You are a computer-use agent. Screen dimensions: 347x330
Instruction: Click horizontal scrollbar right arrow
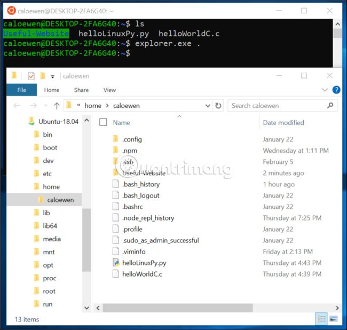coord(337,308)
